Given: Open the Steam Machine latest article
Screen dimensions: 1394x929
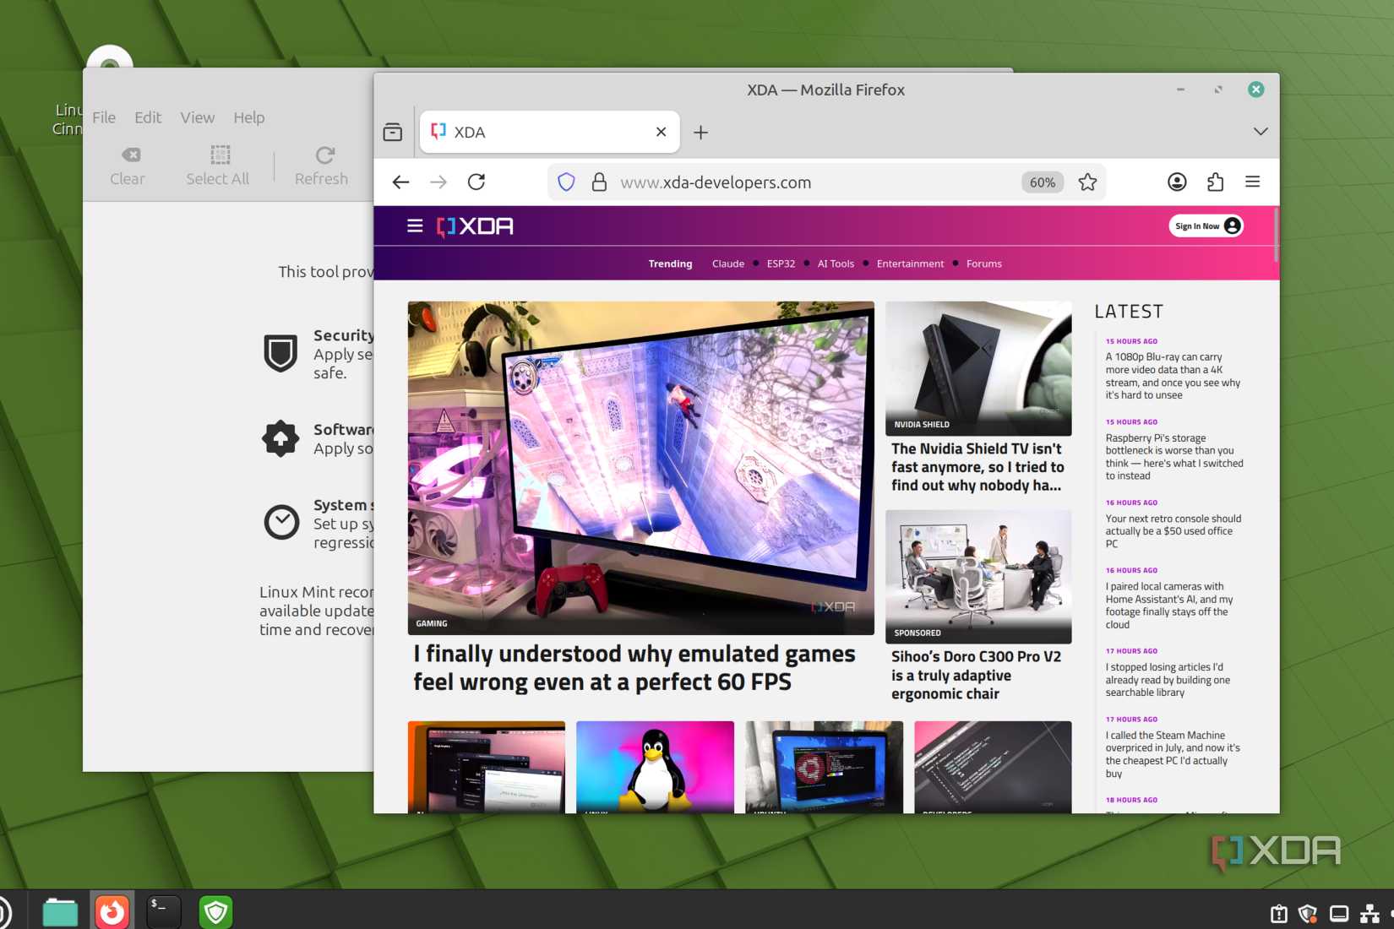Looking at the screenshot, I should click(1173, 754).
